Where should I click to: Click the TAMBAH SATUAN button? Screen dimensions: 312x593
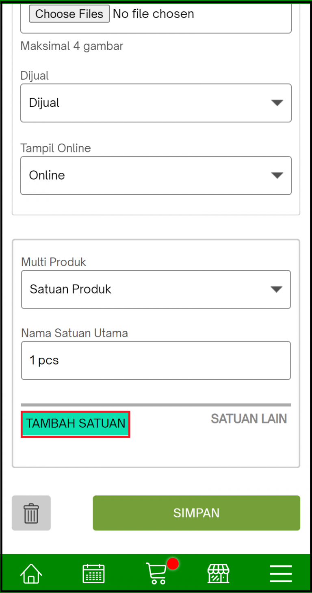pyautogui.click(x=75, y=424)
